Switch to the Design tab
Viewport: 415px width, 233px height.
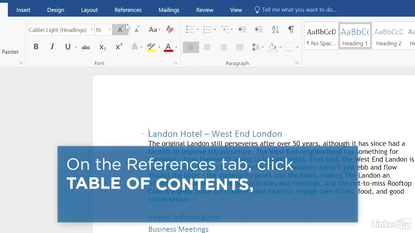click(x=56, y=10)
